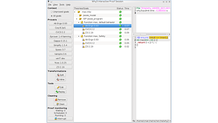Collapse Function max, default behavior node
Image resolution: width=218 pixels, height=123 pixels.
(x=79, y=22)
